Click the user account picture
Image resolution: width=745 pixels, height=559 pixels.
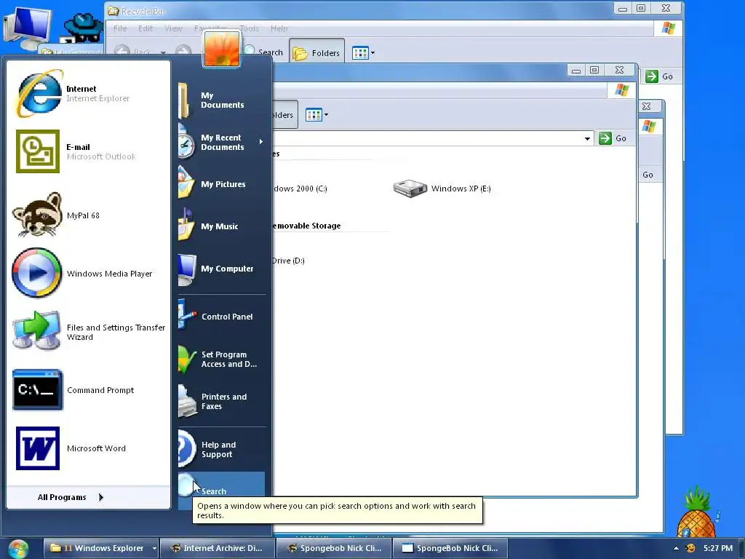coord(222,49)
